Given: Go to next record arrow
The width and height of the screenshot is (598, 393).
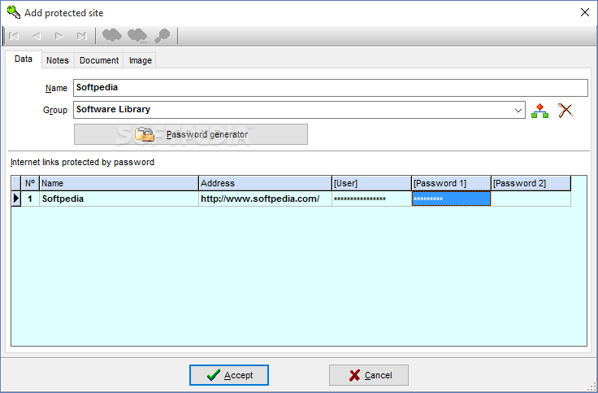Looking at the screenshot, I should [x=58, y=36].
